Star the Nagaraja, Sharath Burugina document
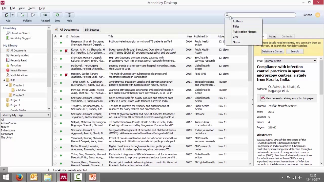Screen dimensions: 324x182 coord(55,43)
